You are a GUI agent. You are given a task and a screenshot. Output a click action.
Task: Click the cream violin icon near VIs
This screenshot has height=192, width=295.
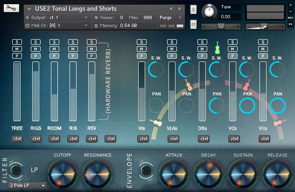click(x=156, y=123)
